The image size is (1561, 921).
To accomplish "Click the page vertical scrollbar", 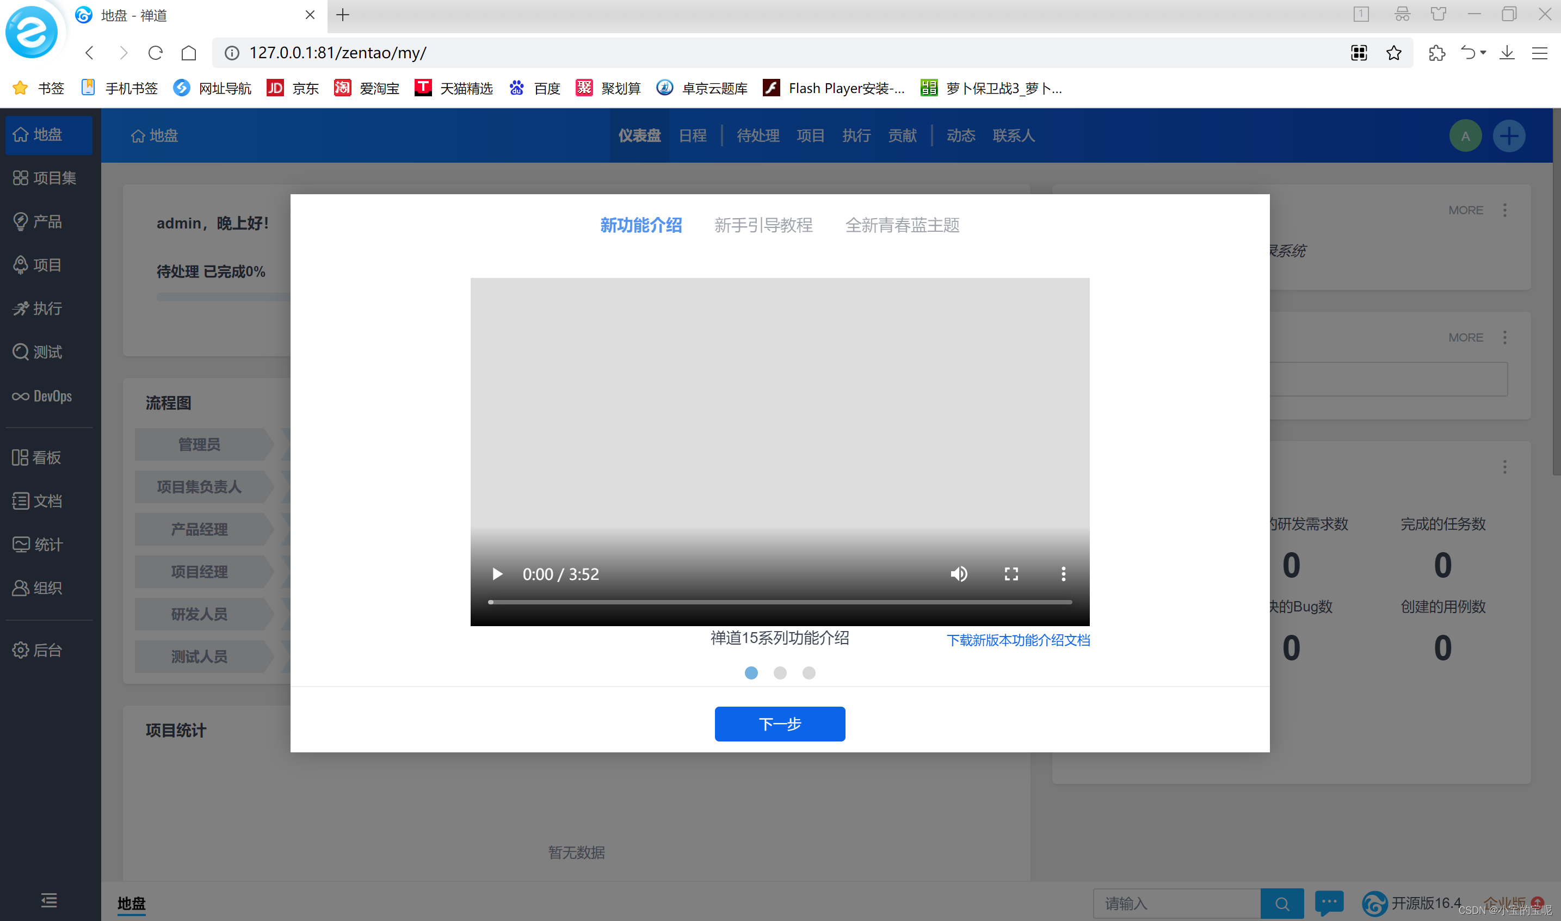I will [1556, 292].
